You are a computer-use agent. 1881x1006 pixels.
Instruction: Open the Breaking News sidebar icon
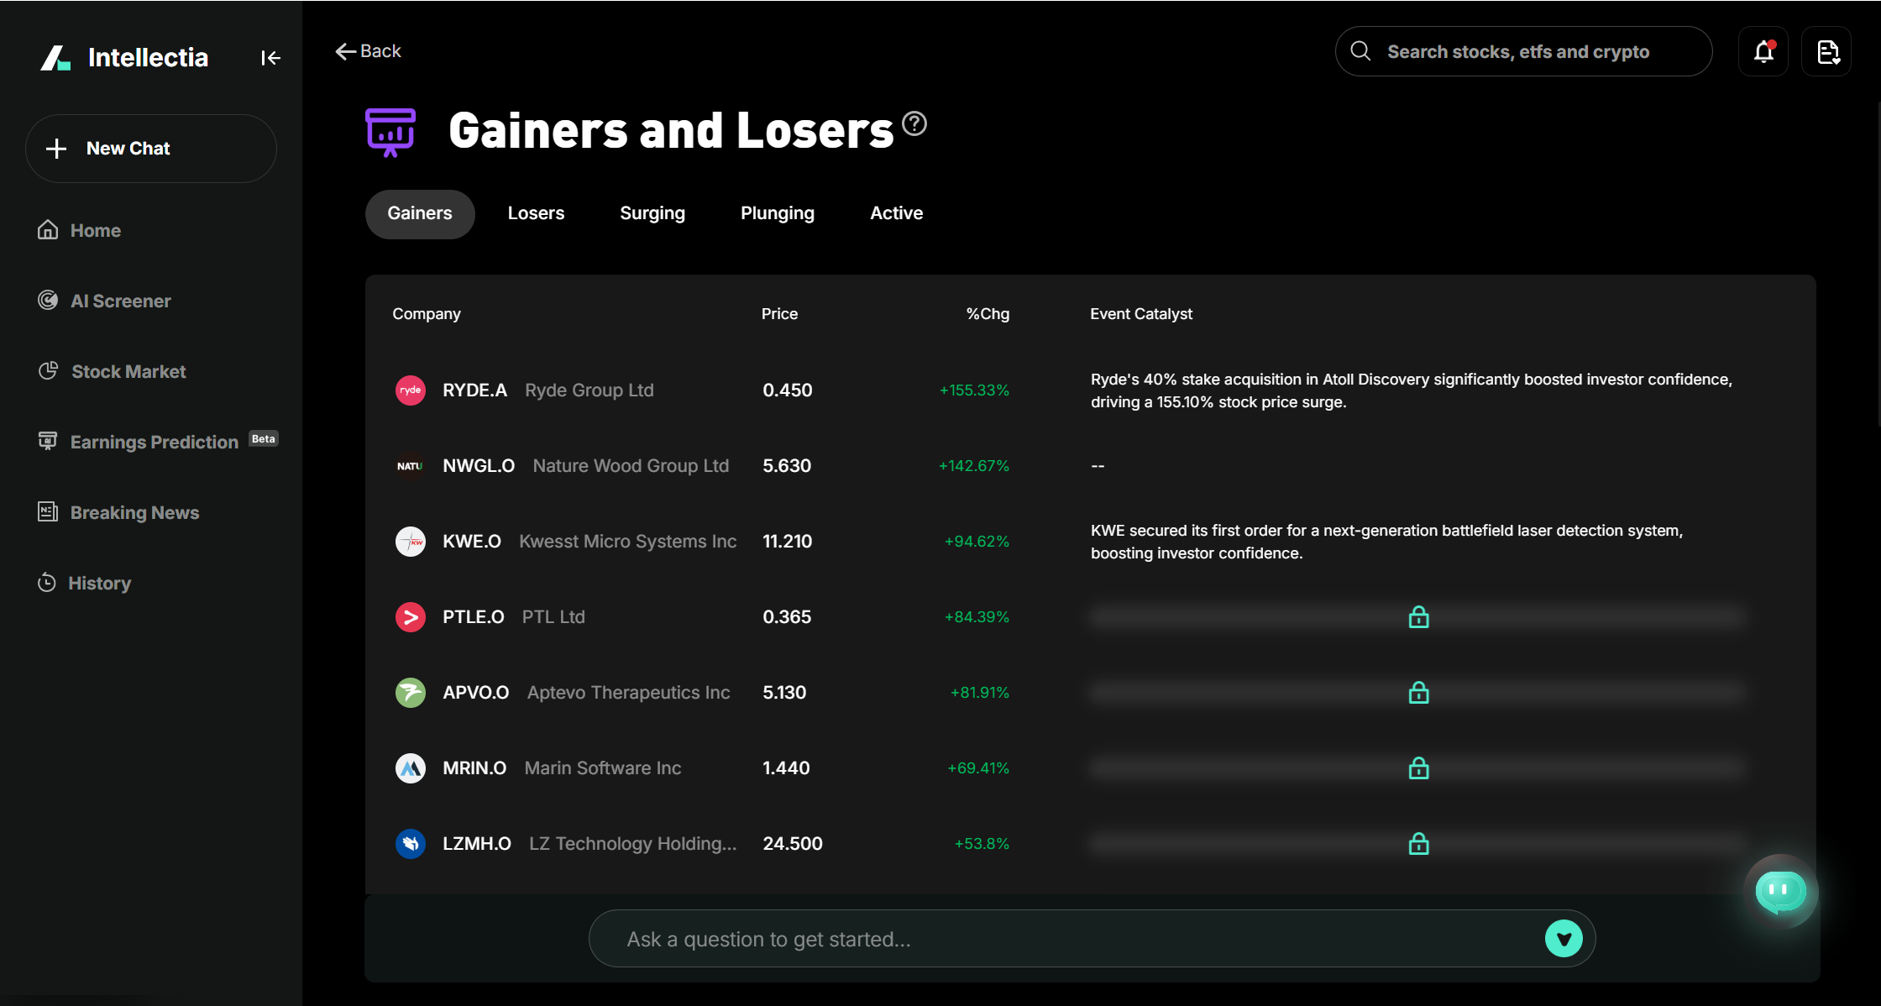click(48, 511)
